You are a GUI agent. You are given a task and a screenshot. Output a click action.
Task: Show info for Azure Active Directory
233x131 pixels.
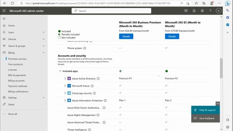point(98,79)
